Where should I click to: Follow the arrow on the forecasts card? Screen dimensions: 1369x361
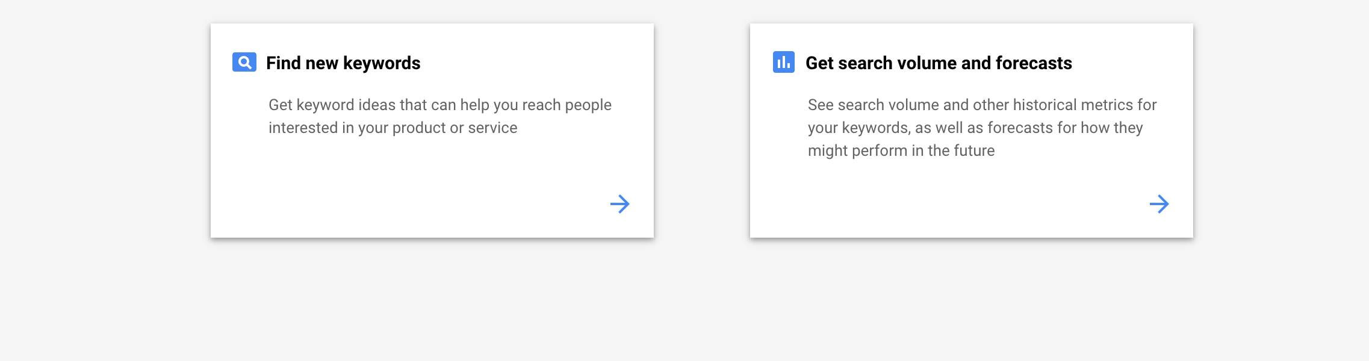tap(1159, 204)
